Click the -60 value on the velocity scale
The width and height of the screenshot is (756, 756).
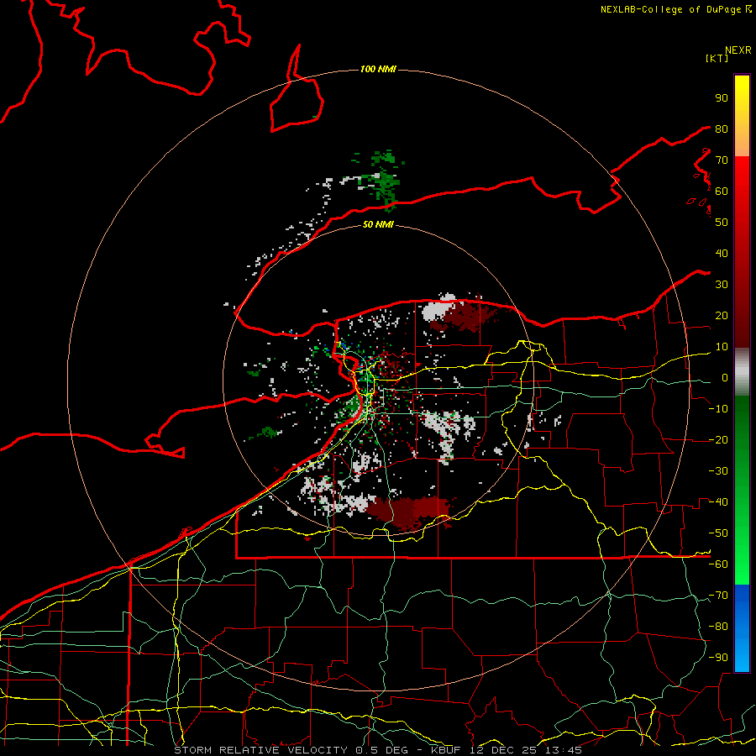[718, 564]
